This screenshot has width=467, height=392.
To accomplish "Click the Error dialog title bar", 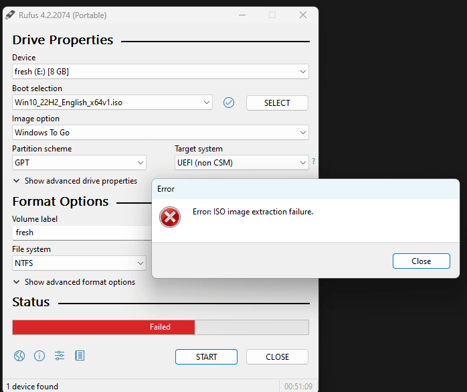I will point(306,189).
